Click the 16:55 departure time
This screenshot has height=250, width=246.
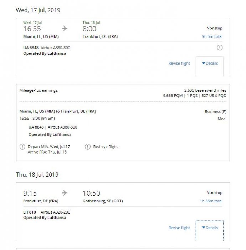pos(32,29)
